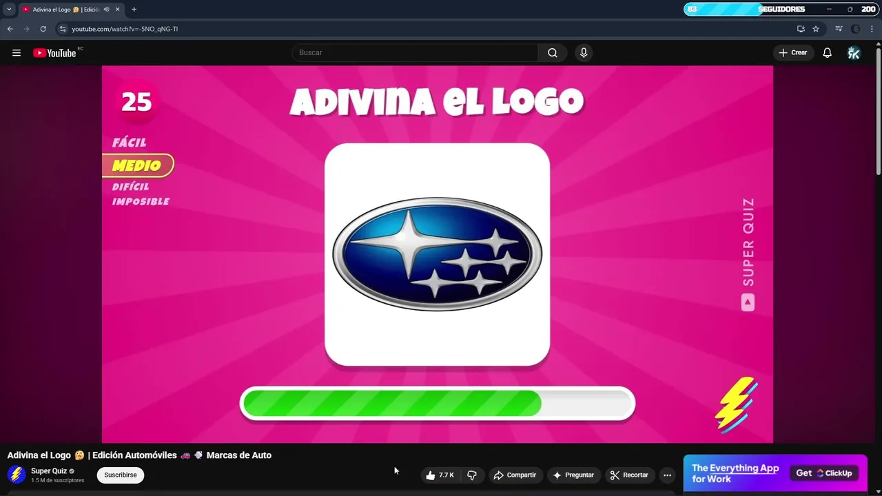Open the Super Quiz channel avatar
882x496 pixels.
(x=17, y=475)
